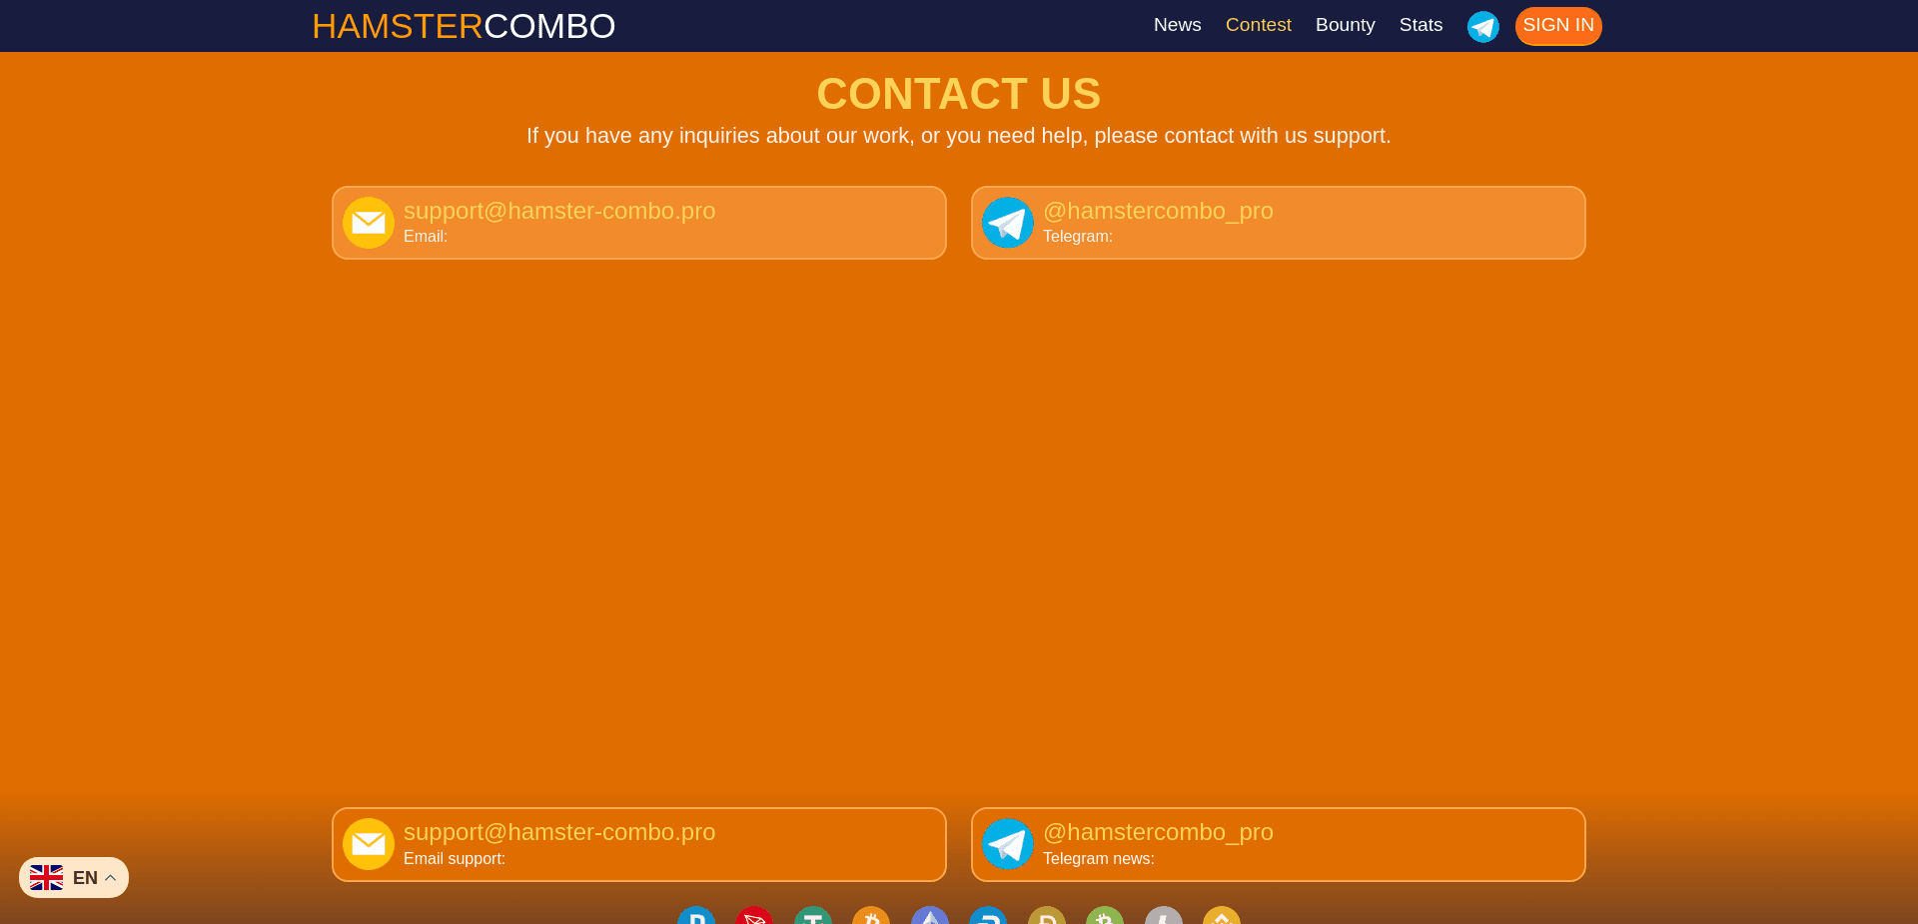Open the language selection dropdown
1918x924 pixels.
point(73,877)
